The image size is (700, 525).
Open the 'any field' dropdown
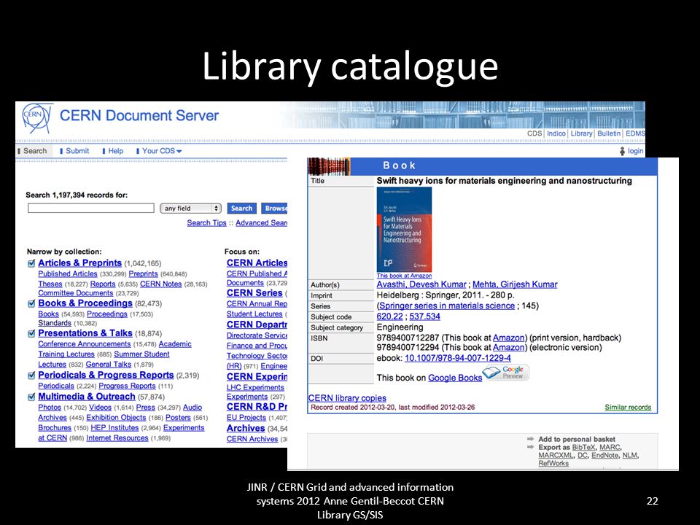pyautogui.click(x=190, y=209)
